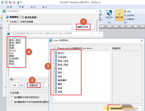Click the 数据字段 insert button
This screenshot has width=145, height=111.
(x=34, y=85)
